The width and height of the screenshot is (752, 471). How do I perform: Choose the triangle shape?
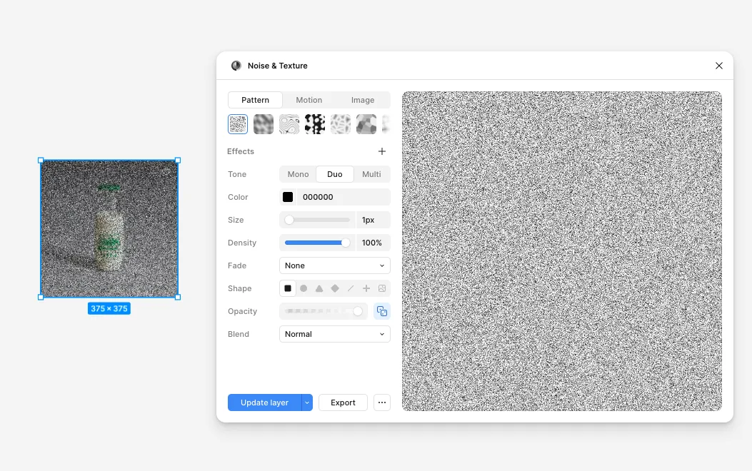tap(319, 288)
